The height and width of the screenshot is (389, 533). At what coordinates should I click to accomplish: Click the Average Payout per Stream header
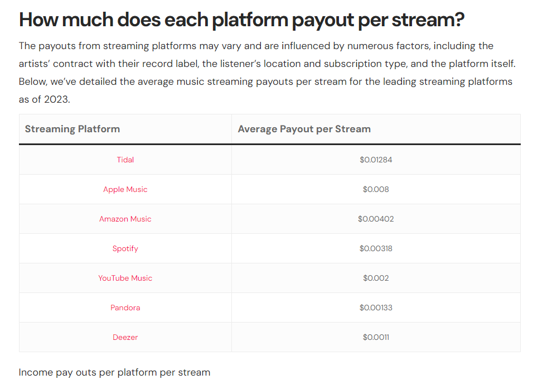click(304, 129)
